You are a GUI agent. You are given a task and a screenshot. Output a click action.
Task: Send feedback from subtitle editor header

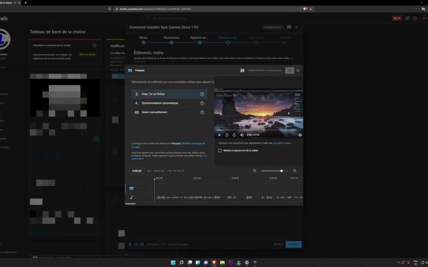242,70
